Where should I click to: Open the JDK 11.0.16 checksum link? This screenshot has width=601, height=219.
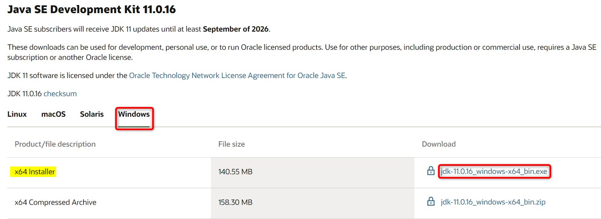click(60, 94)
